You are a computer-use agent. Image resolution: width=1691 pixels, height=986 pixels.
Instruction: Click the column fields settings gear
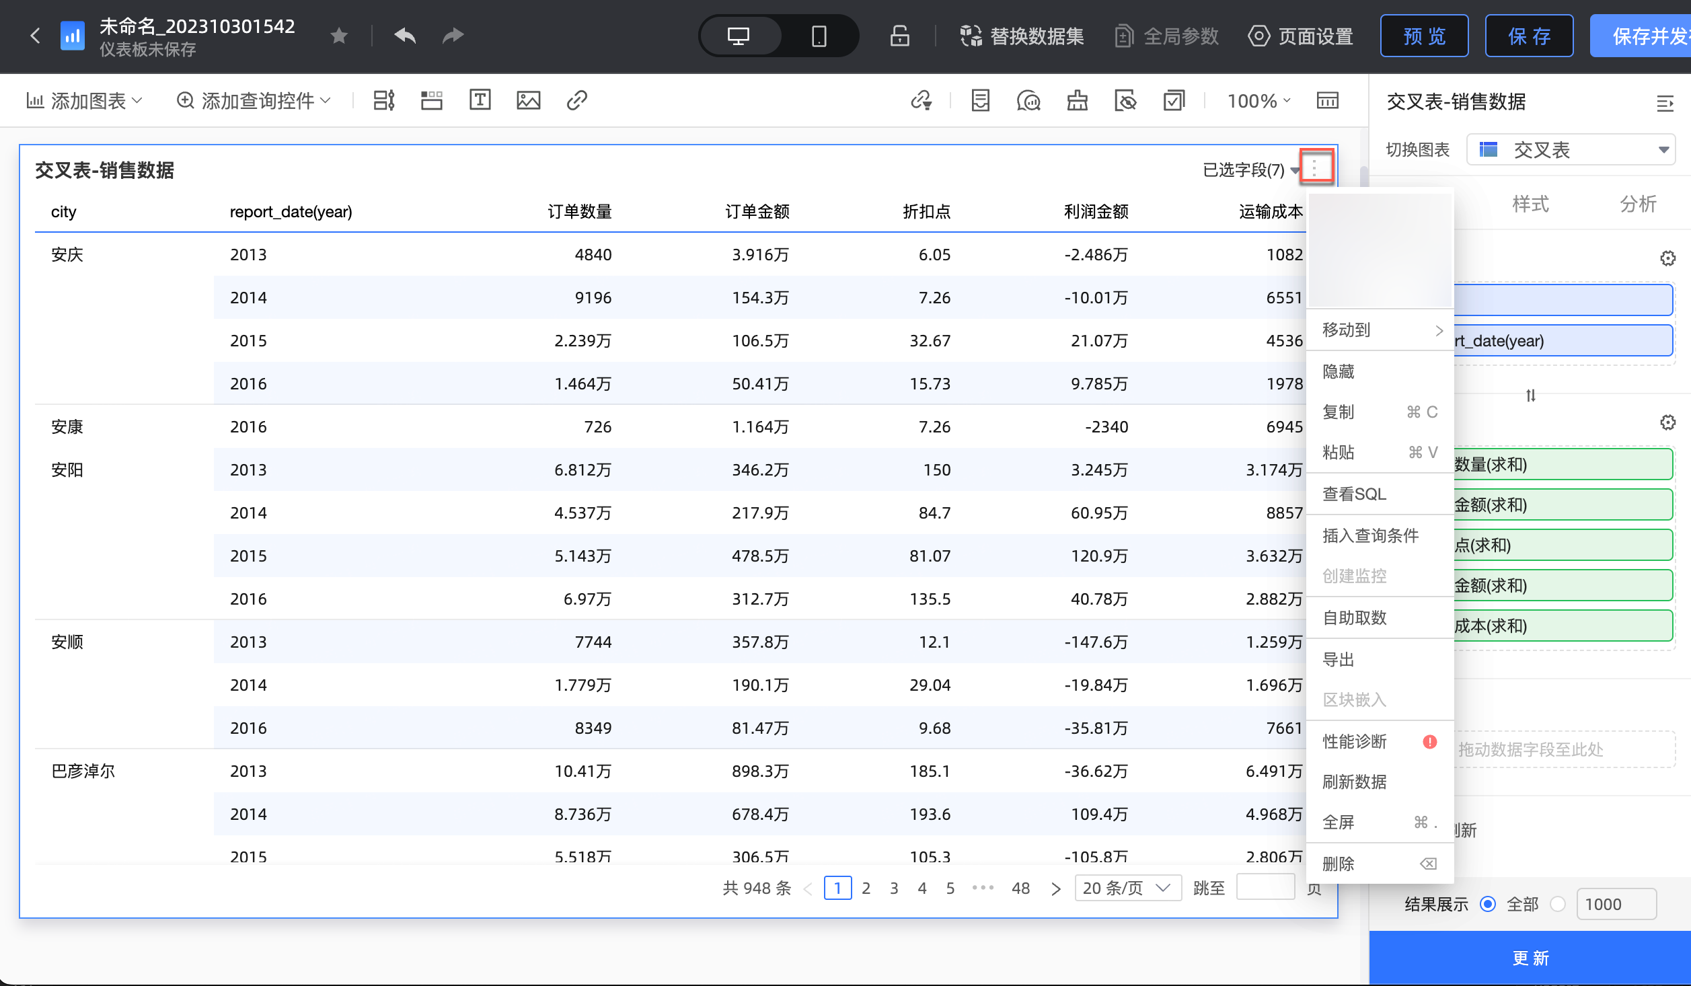(1667, 422)
